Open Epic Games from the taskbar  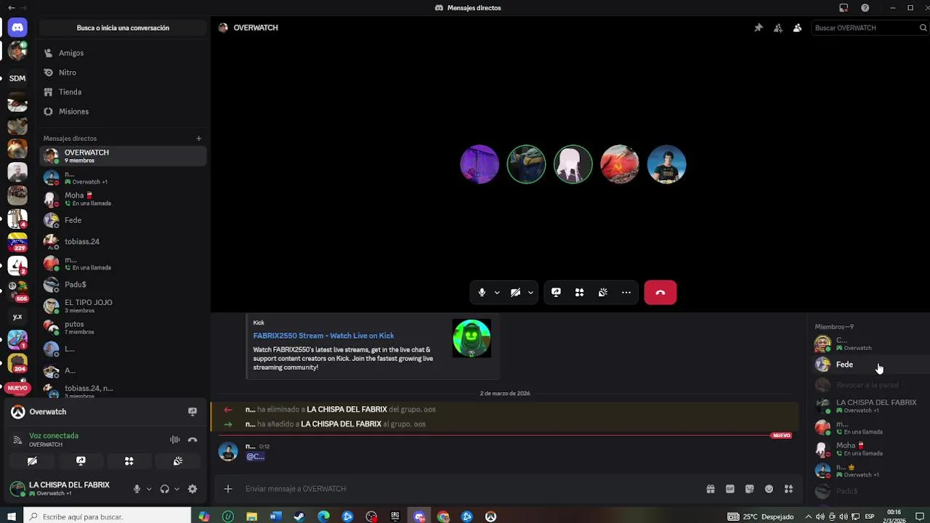click(x=395, y=516)
